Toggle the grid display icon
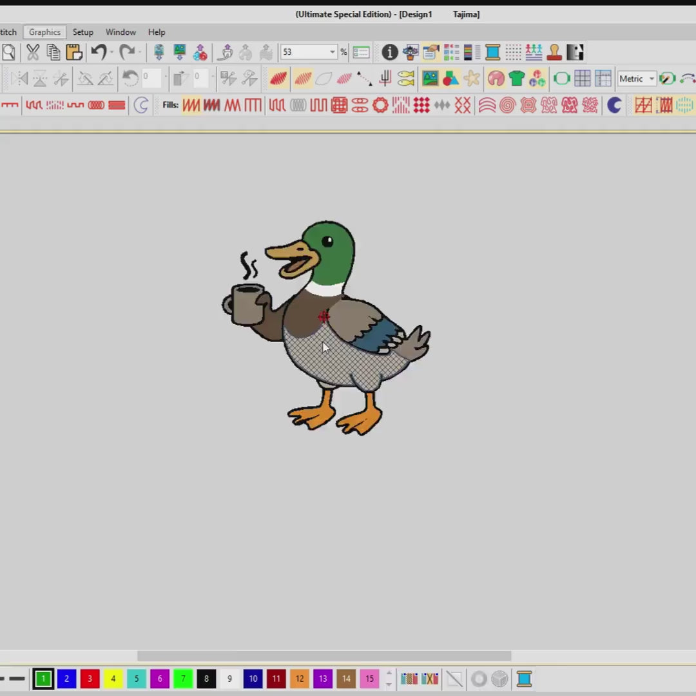696x696 pixels. (x=583, y=79)
